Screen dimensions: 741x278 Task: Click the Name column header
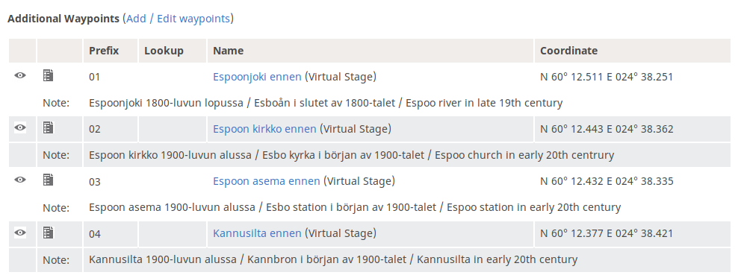click(x=229, y=51)
